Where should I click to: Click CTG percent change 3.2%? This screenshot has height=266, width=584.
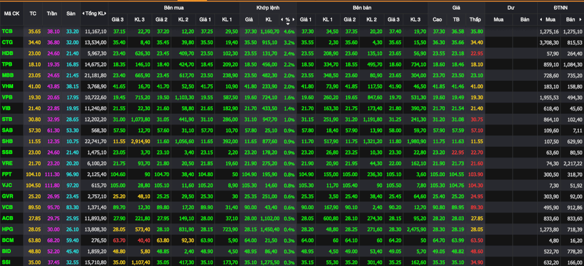(289, 43)
